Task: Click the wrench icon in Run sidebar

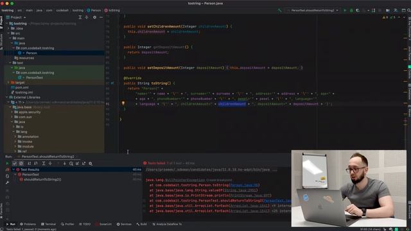Action: 7,182
